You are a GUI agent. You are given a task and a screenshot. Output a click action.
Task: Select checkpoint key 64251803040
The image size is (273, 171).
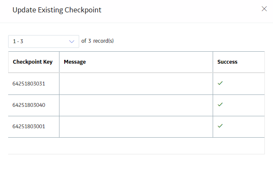[29, 105]
